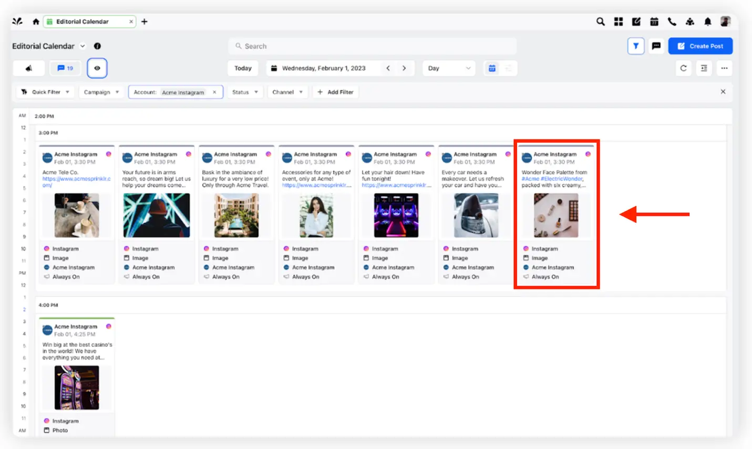Click the Create Post button
The height and width of the screenshot is (449, 752).
tap(701, 46)
